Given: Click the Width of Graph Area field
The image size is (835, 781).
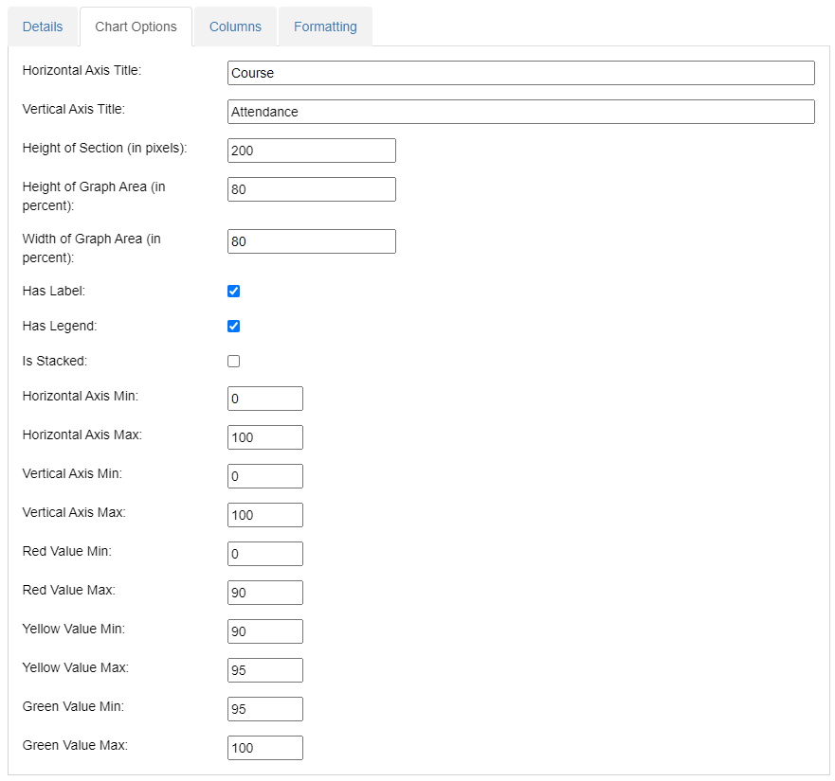Looking at the screenshot, I should pyautogui.click(x=312, y=241).
